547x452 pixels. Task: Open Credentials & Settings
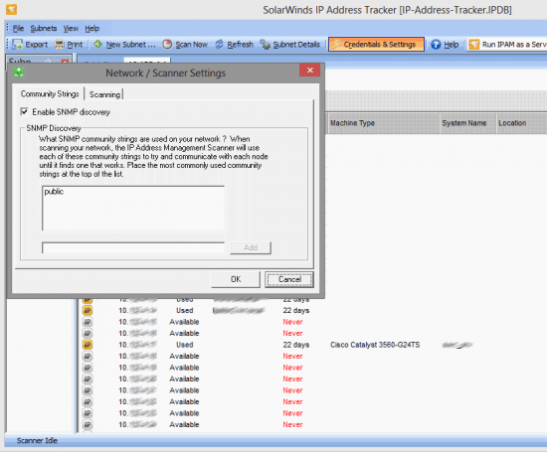tap(376, 45)
